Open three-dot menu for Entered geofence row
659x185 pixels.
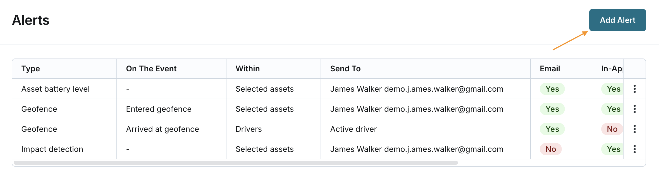pyautogui.click(x=634, y=109)
